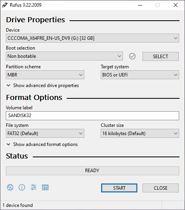This screenshot has width=185, height=210.
Task: Open the Boot selection dropdown
Action: [x=64, y=56]
